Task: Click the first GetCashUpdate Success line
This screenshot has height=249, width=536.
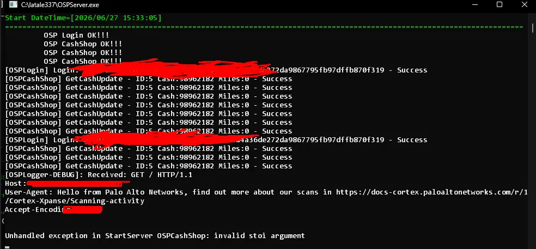Action: click(x=148, y=78)
